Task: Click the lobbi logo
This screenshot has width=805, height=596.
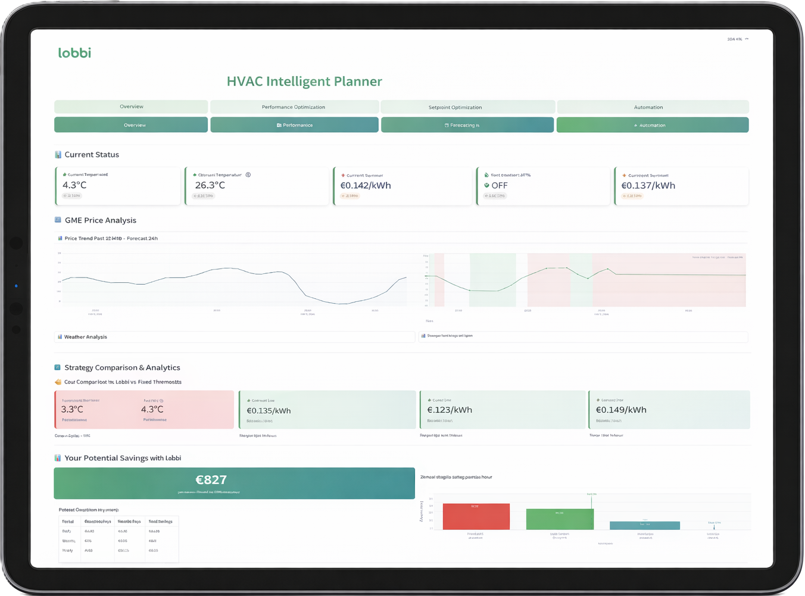Action: coord(74,52)
